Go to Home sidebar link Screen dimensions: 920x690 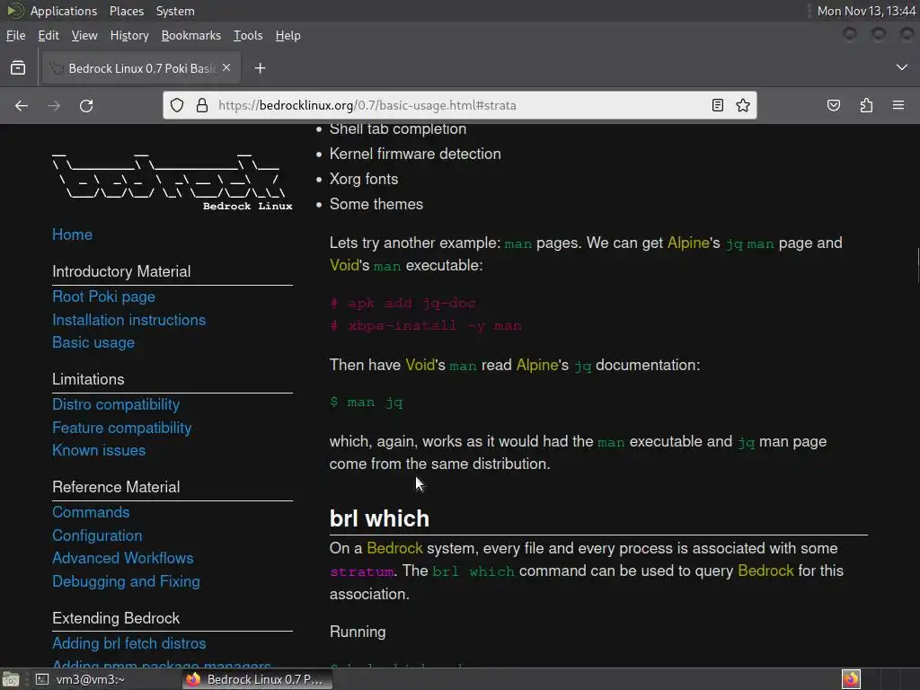coord(72,234)
